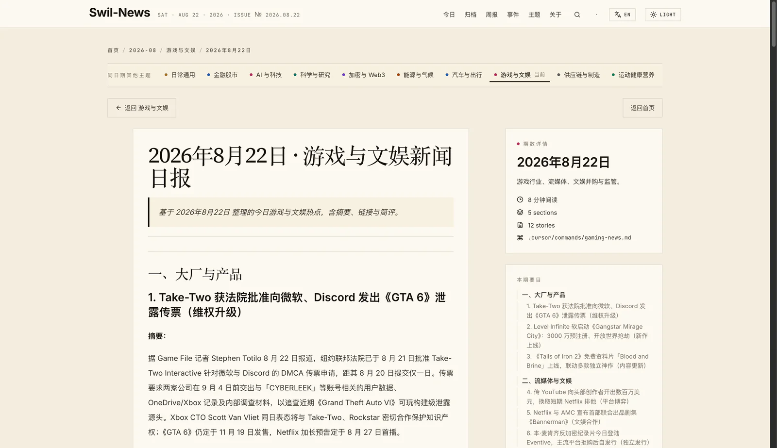Screen dimensions: 777x448
Task: Open the 归档 nav item
Action: (x=471, y=15)
